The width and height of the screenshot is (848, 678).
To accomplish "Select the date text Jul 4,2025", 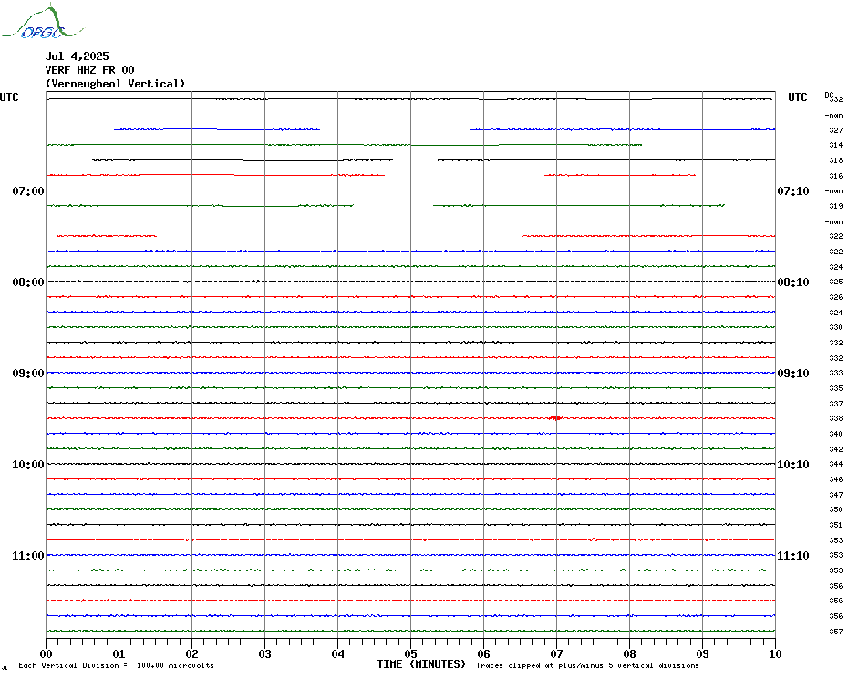I will click(x=77, y=56).
